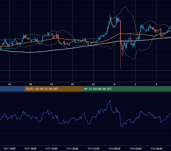171x151 pixels.
Task: Click the 7/12 00:00 time label
Action: [114, 148]
